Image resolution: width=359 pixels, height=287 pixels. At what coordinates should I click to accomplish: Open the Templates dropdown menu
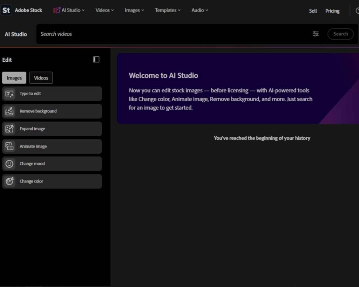click(168, 11)
